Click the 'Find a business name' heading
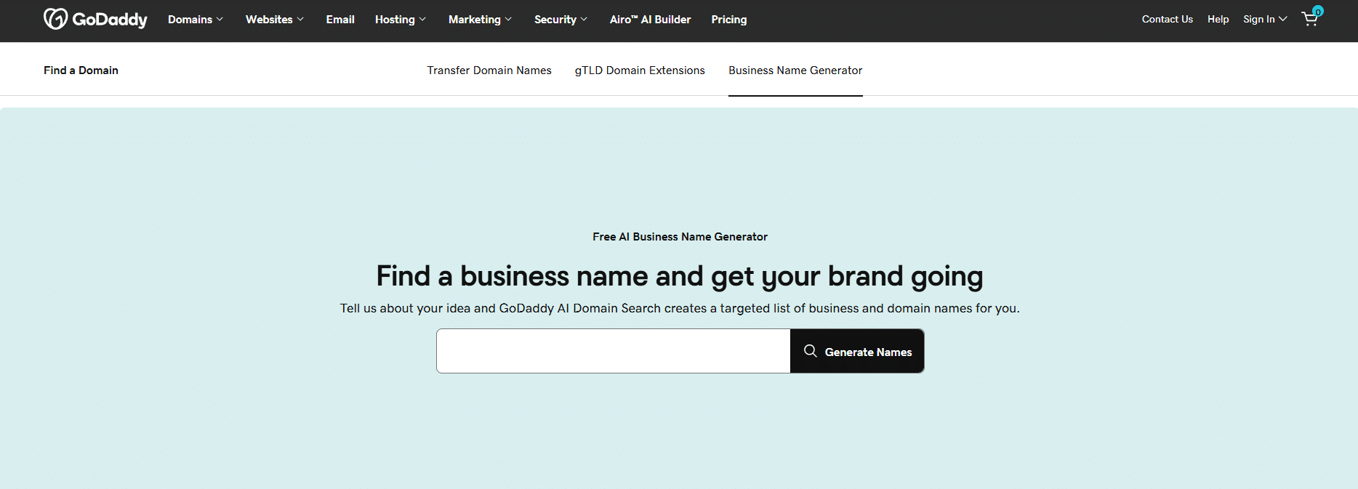The image size is (1358, 489). (x=680, y=277)
